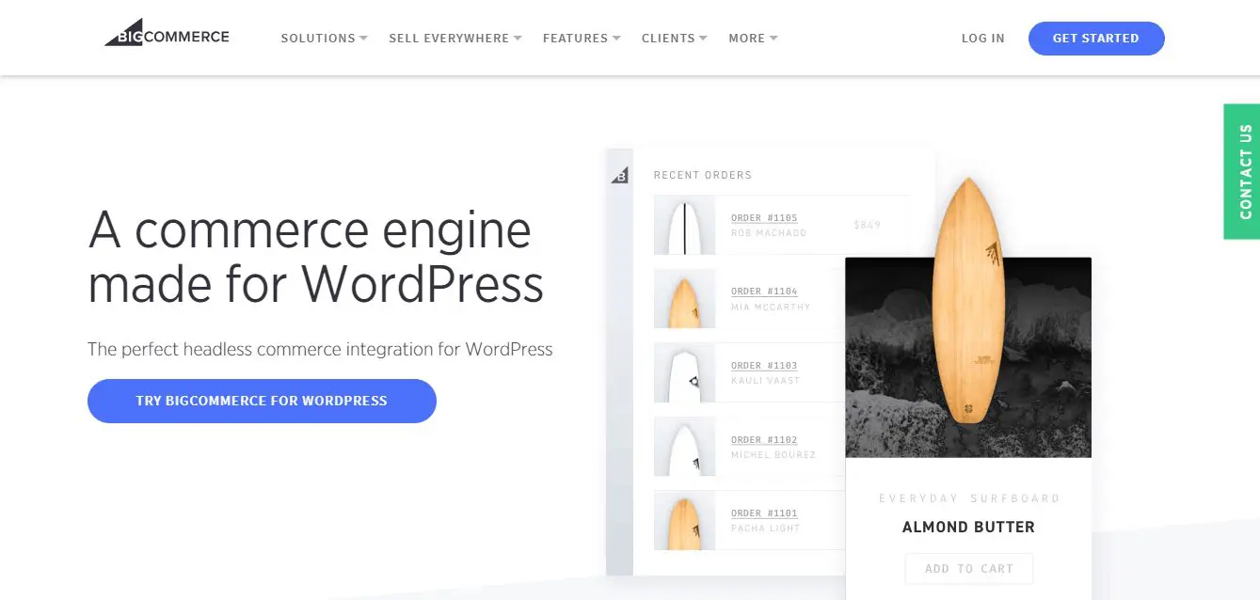Click the GET STARTED button
1260x600 pixels.
point(1095,38)
